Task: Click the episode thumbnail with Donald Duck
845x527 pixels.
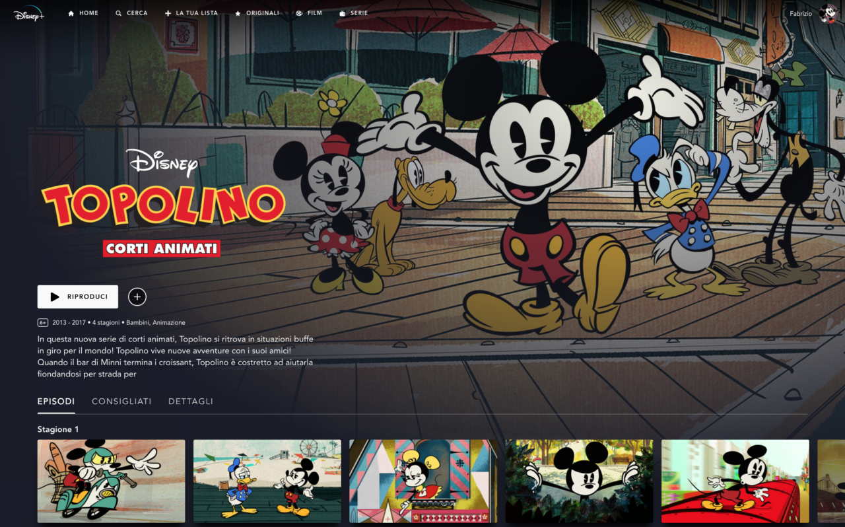Action: tap(267, 481)
